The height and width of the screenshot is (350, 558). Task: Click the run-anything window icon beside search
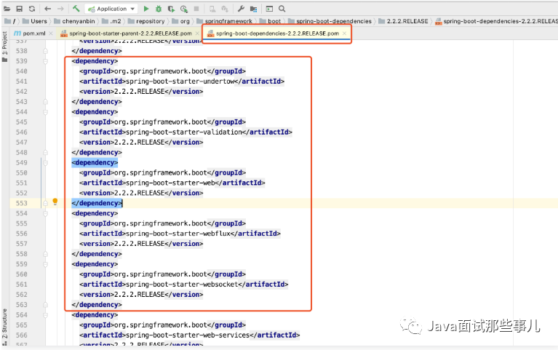pyautogui.click(x=269, y=9)
